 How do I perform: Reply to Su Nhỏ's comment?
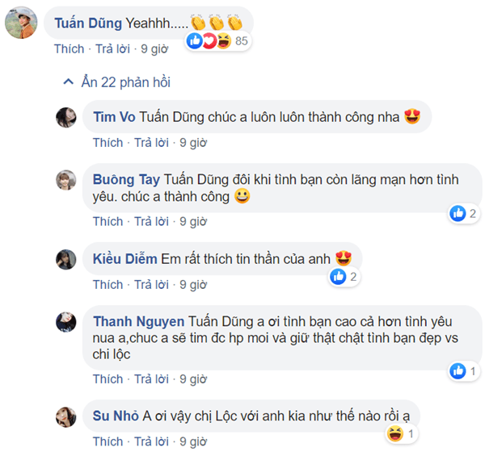[x=151, y=441]
